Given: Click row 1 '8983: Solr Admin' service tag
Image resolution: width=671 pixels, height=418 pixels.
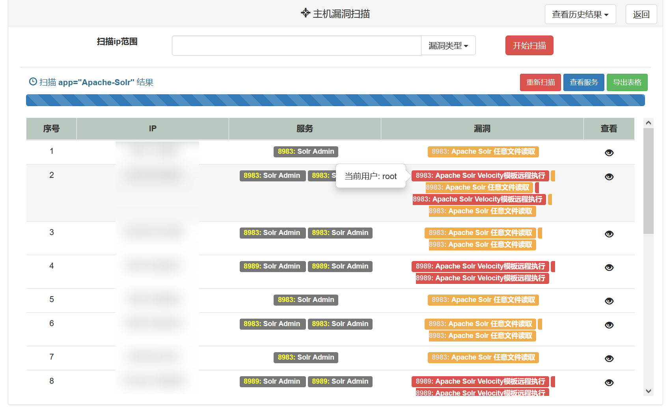Looking at the screenshot, I should tap(306, 151).
